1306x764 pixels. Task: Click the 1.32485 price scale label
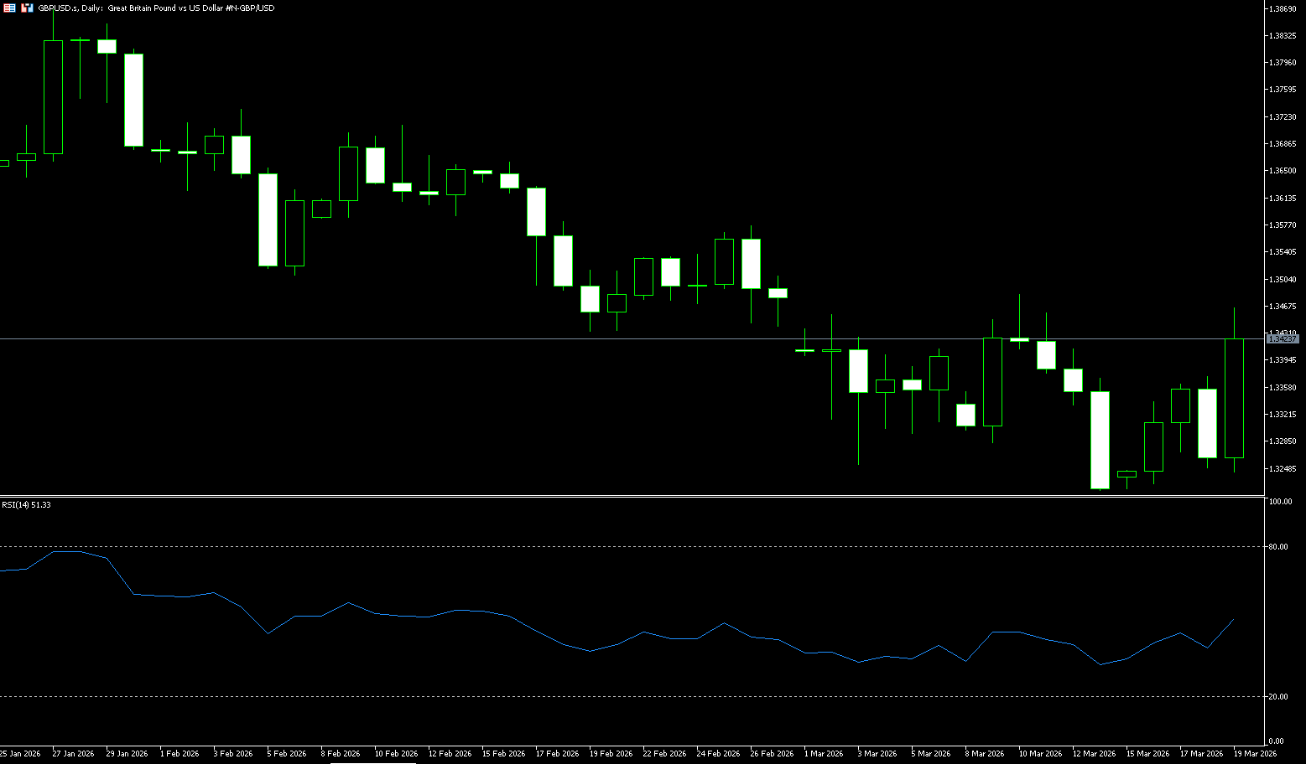[1283, 468]
